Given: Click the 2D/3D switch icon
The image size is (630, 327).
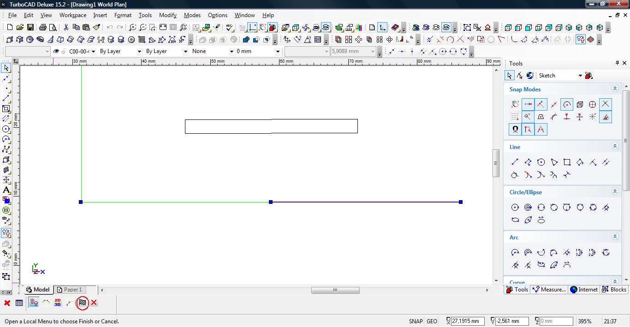Looking at the screenshot, I should coord(58,303).
